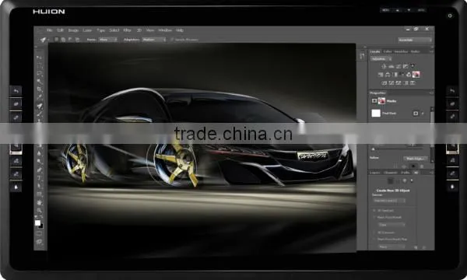Add an Invert adjustment
Image resolution: width=467 pixels, height=280 pixels.
pyautogui.click(x=384, y=82)
